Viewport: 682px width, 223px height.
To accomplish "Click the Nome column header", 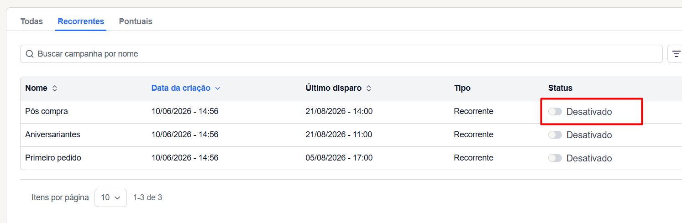I will pos(36,88).
